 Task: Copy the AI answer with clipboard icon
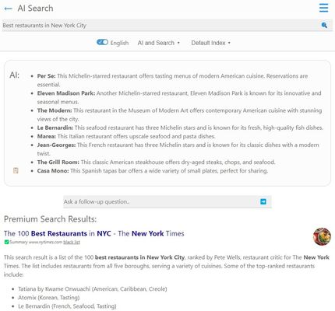(16, 170)
